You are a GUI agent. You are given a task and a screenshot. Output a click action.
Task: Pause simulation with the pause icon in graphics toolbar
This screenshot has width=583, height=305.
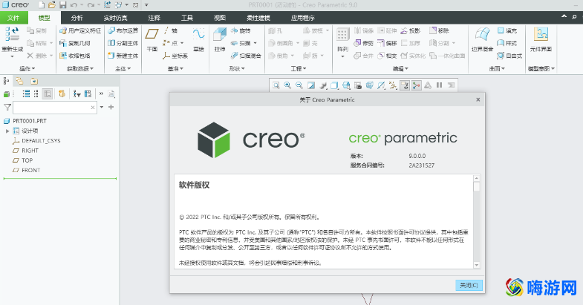click(x=440, y=85)
